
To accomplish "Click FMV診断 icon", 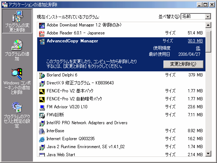I will click(42, 116).
